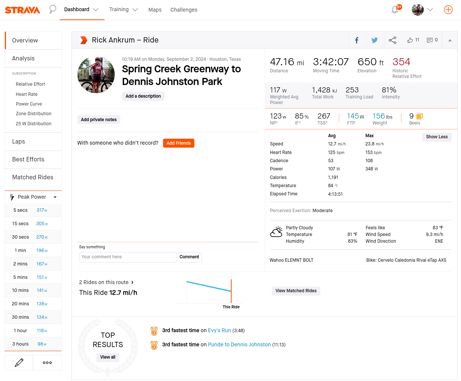Open Power Curve analysis
This screenshot has width=461, height=381.
pyautogui.click(x=29, y=104)
